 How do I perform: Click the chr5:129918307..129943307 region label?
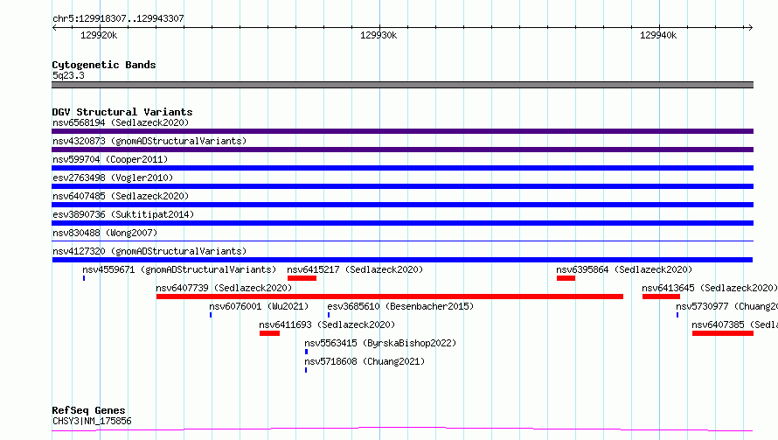click(118, 18)
